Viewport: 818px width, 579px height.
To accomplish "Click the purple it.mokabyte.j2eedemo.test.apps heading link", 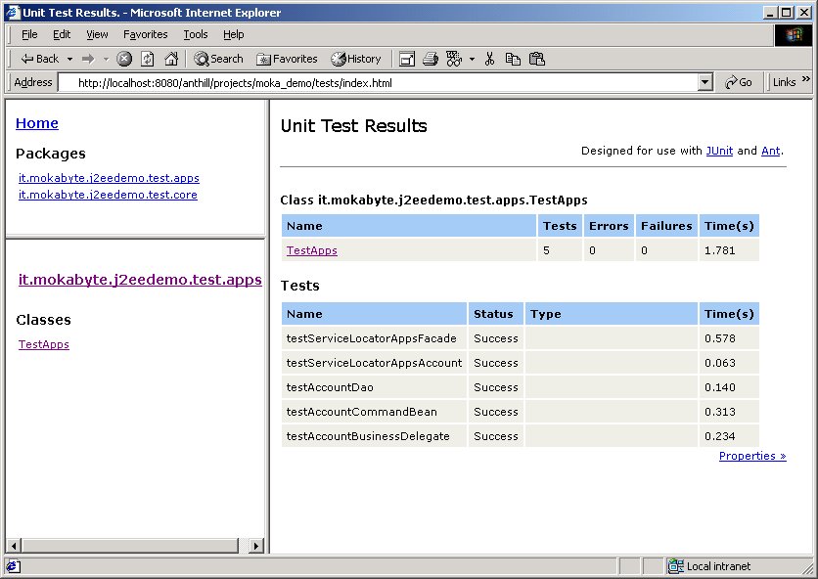I will point(140,280).
